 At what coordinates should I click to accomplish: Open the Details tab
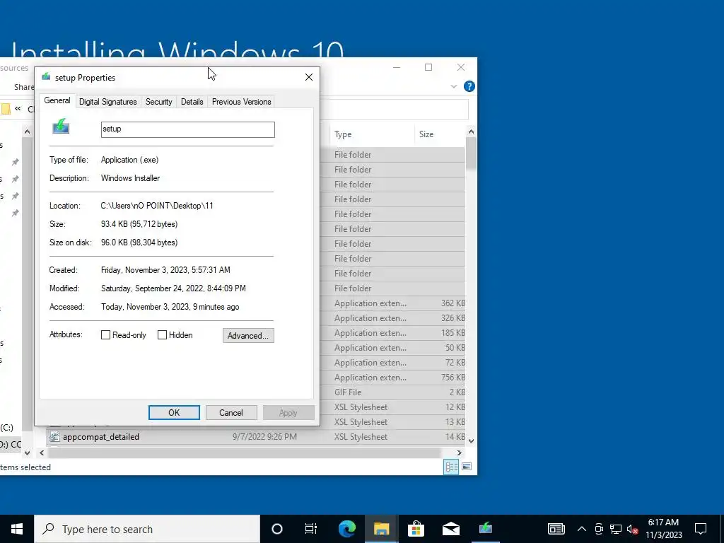tap(192, 102)
